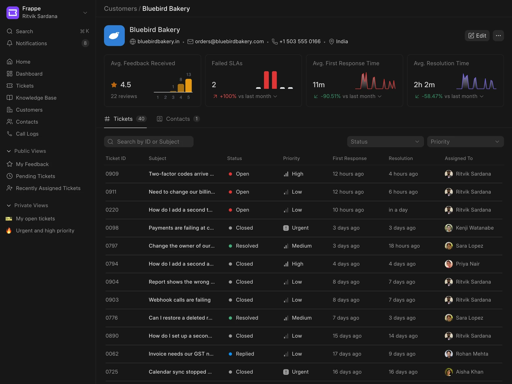Click Medium priority icon on ticket 0776
The image size is (512, 384).
(x=286, y=318)
